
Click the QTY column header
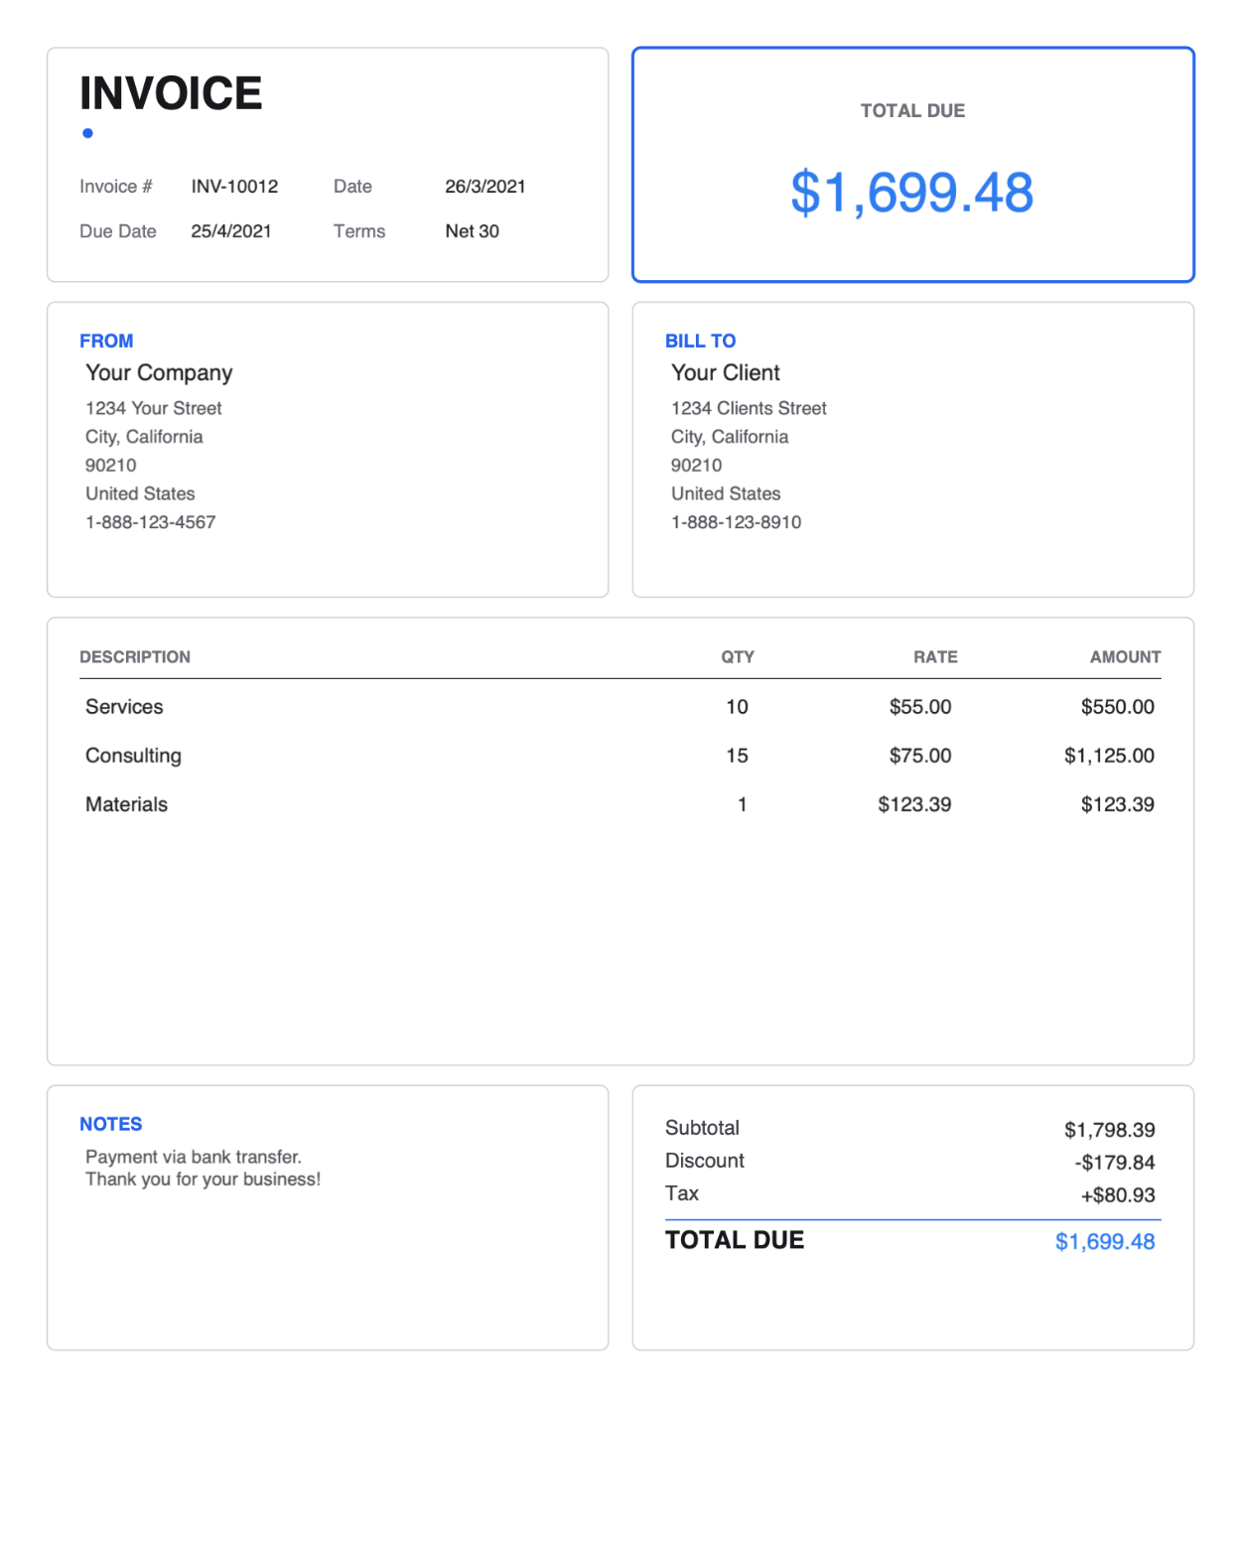pyautogui.click(x=738, y=657)
